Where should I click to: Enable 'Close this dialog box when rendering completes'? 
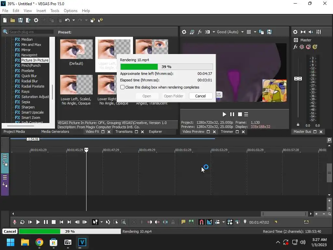(x=122, y=87)
